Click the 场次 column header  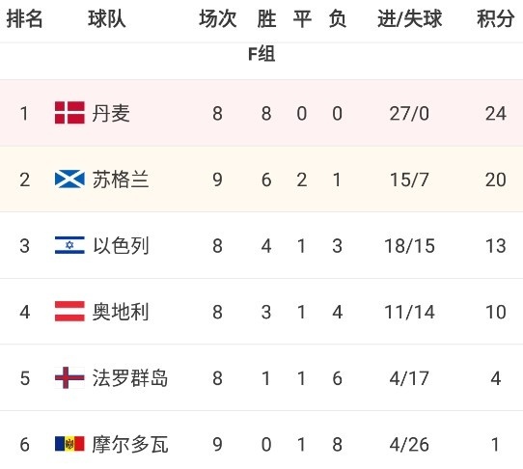[218, 18]
